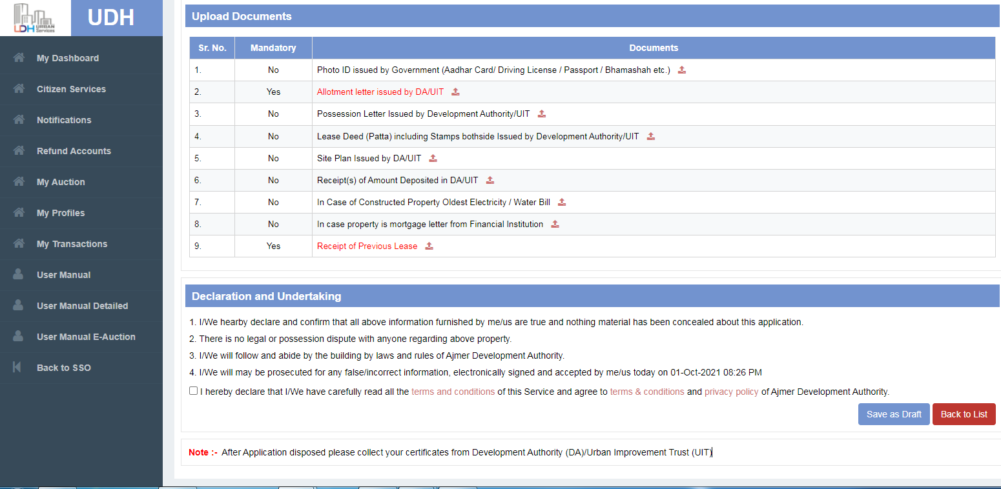Click 'Photo ID issued by Government' document text

click(493, 70)
